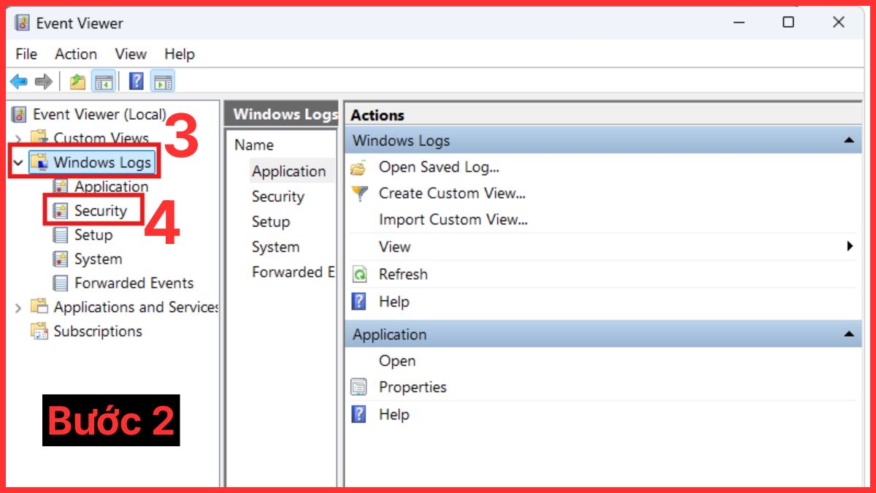Click Open Saved Log... action
The image size is (876, 493).
pyautogui.click(x=439, y=167)
